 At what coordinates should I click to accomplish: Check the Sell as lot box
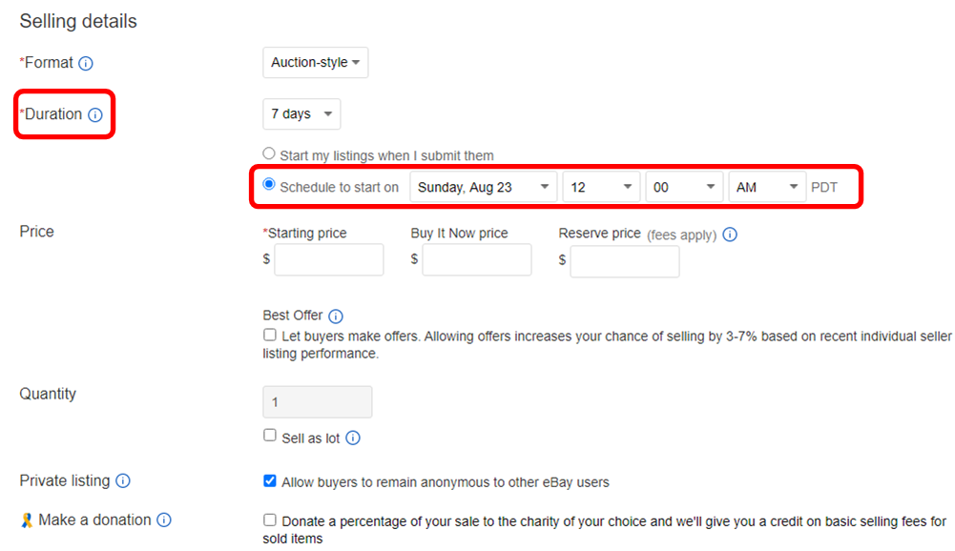pos(270,436)
